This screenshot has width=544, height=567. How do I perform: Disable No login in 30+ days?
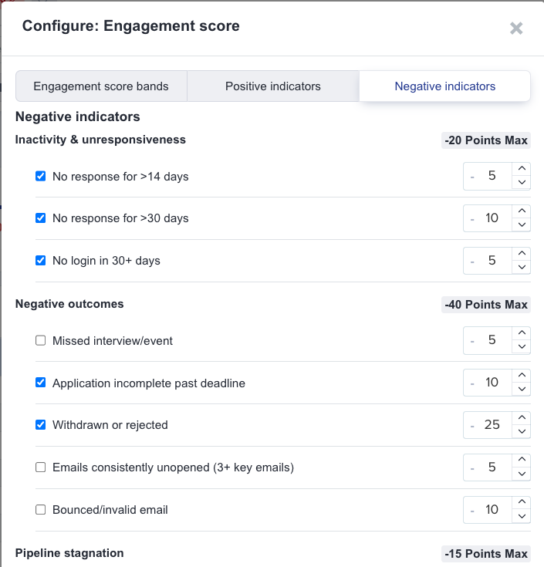tap(41, 261)
